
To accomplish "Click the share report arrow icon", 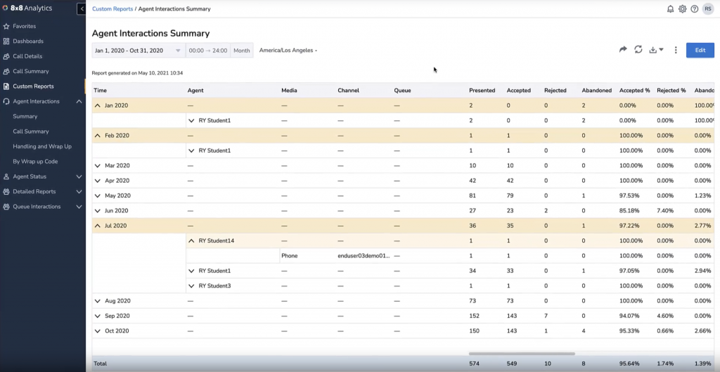I will coord(623,50).
